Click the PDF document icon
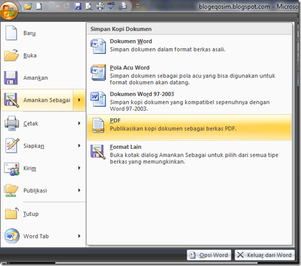This screenshot has height=266, width=301. point(98,125)
